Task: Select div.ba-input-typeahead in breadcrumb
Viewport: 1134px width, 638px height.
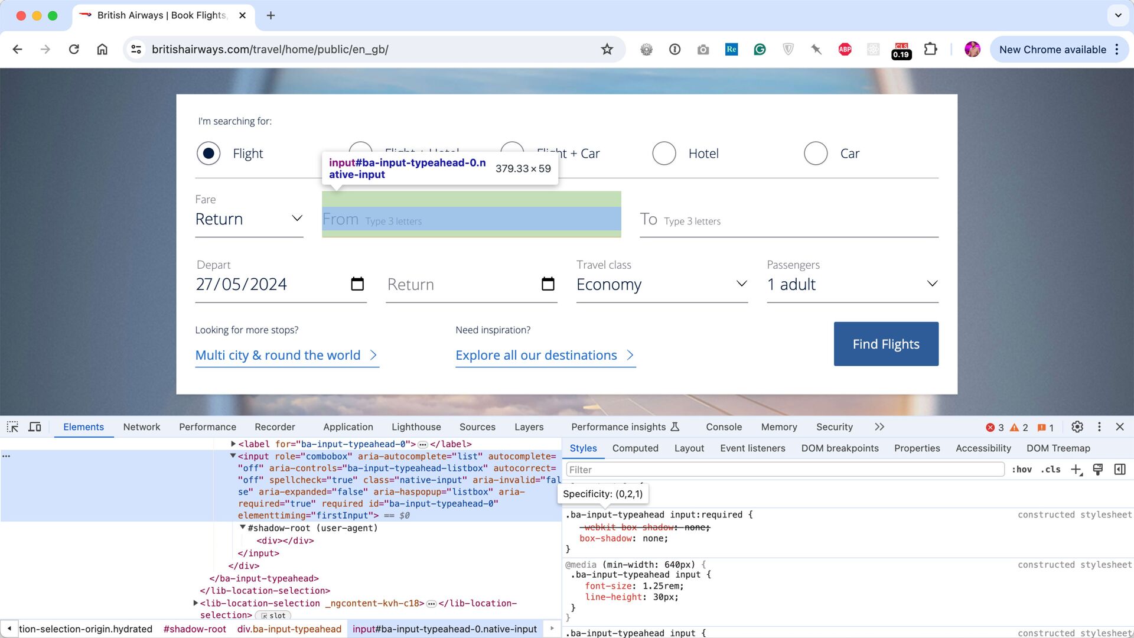Action: (289, 629)
